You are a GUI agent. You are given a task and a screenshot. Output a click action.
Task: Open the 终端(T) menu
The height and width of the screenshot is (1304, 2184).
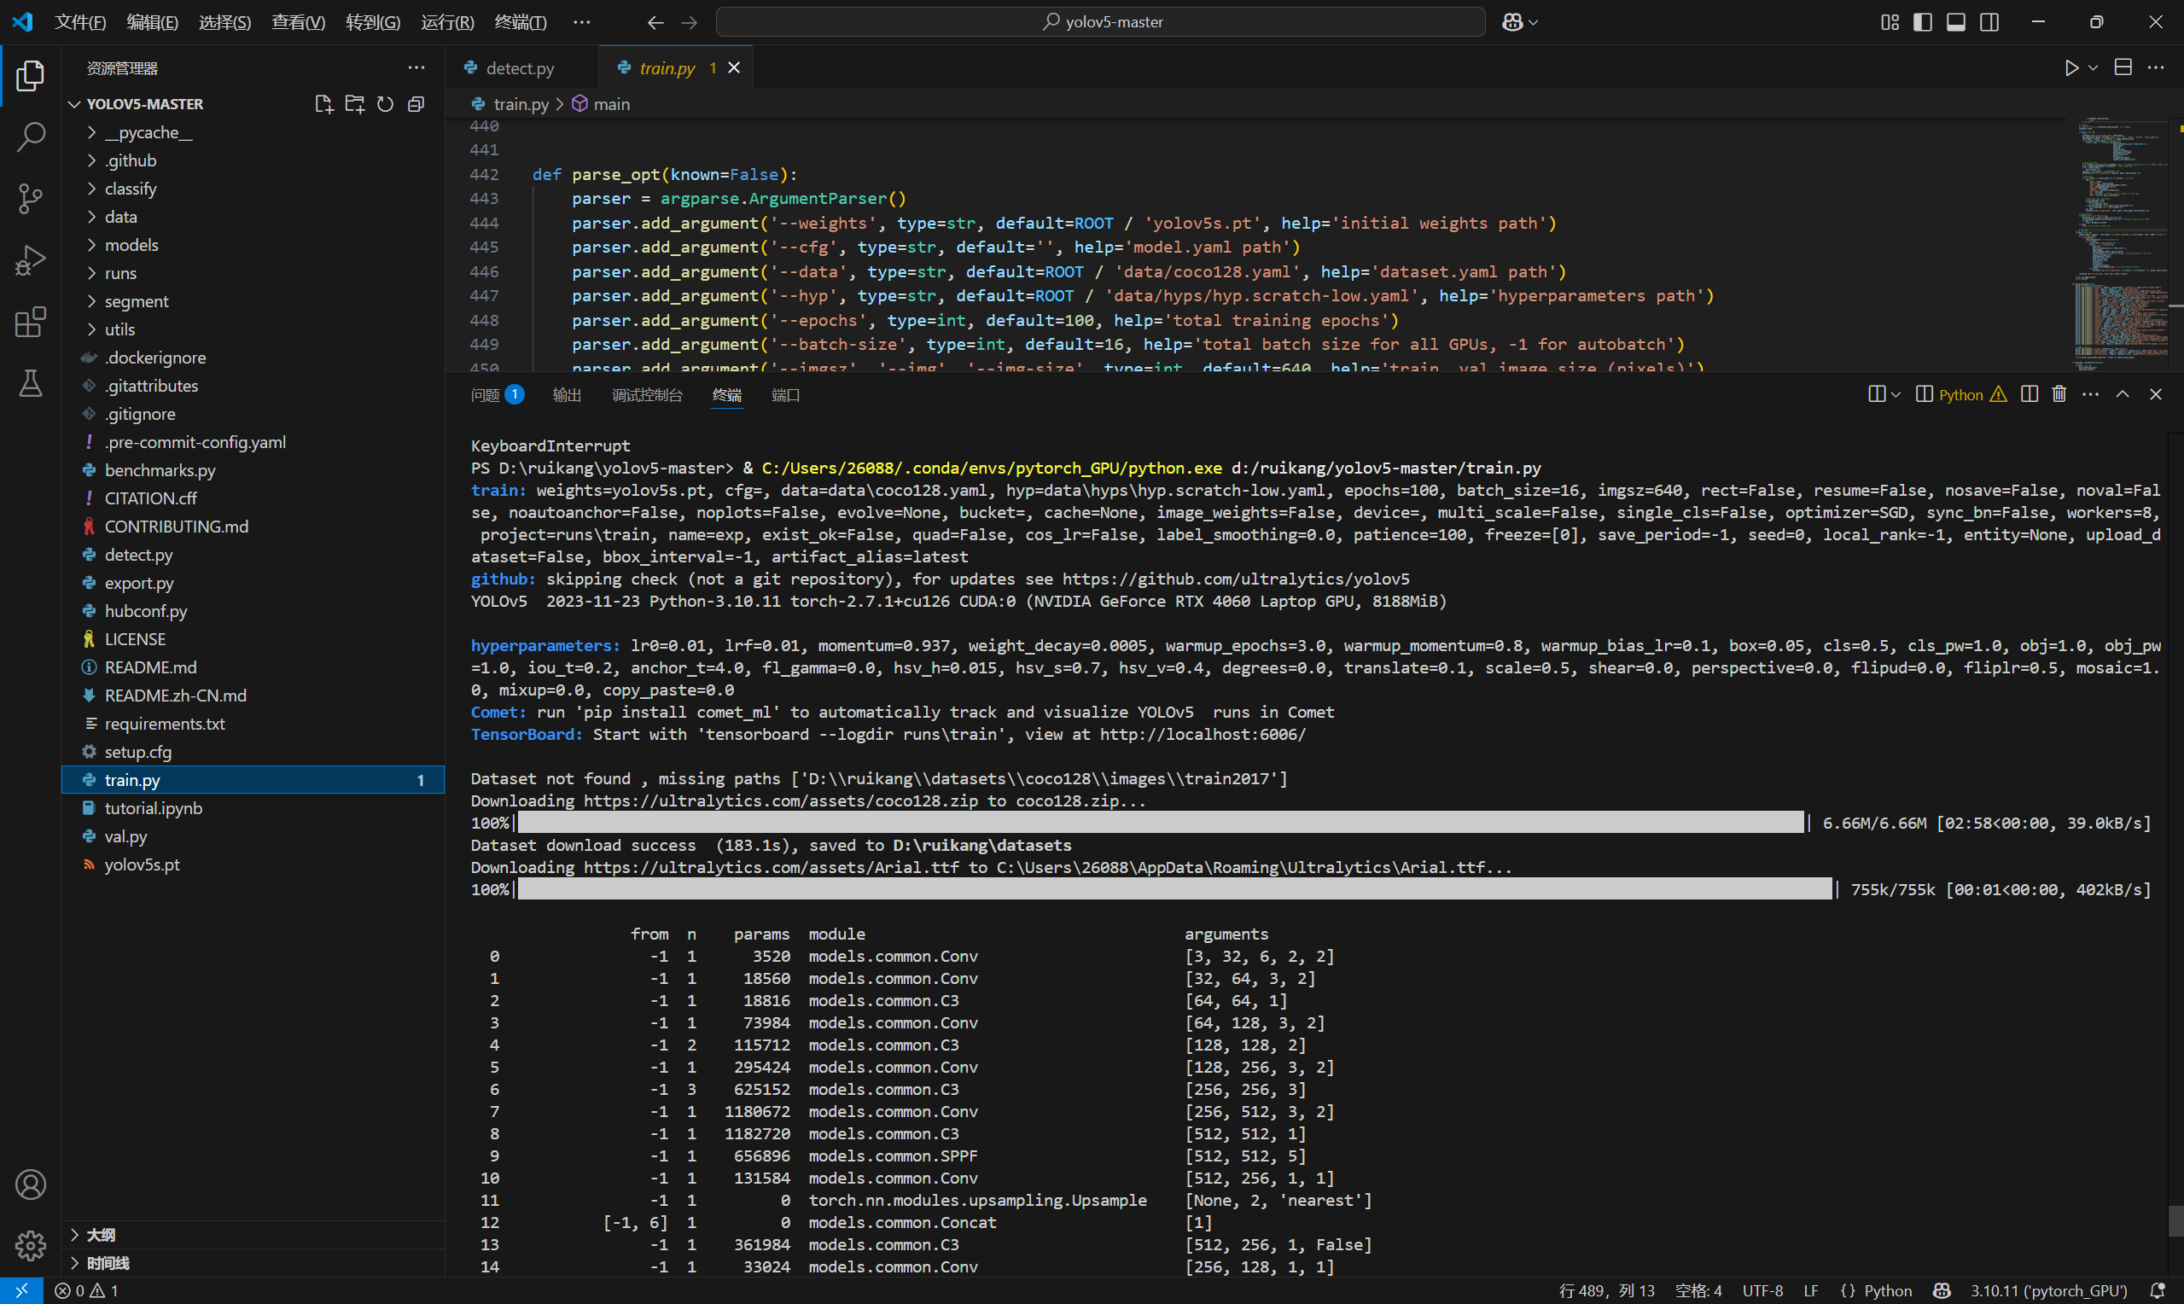[x=520, y=22]
